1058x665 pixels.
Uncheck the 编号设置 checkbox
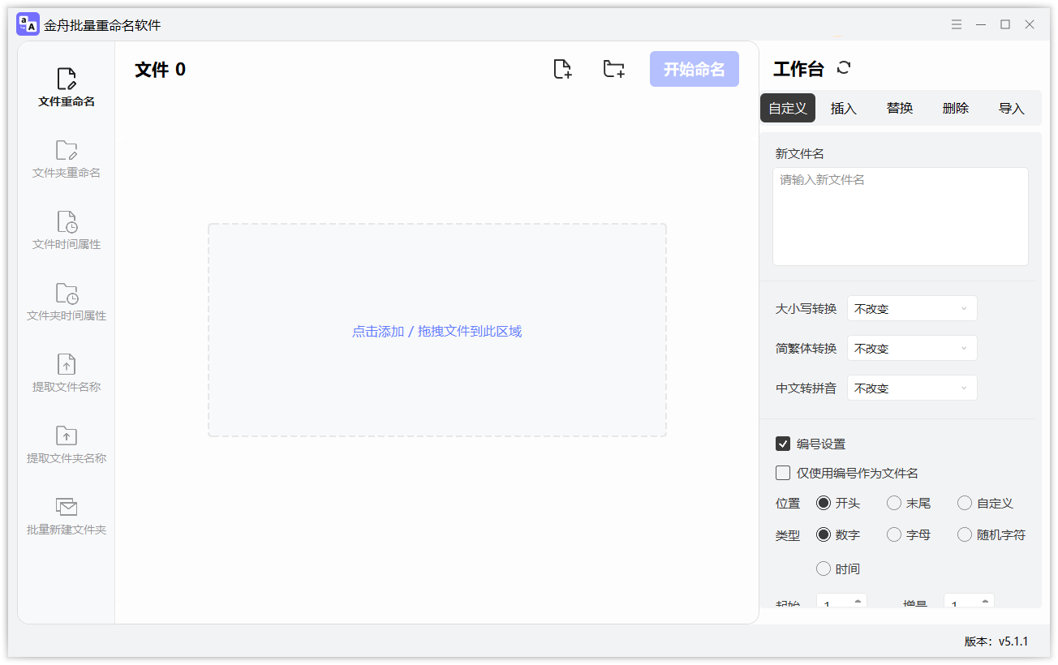(x=783, y=444)
